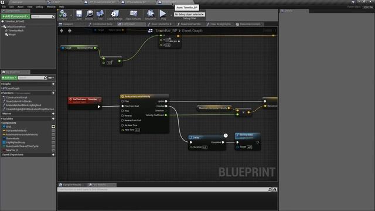Collapse the Functions section
Screen dimensions: 375x211
point(1,93)
